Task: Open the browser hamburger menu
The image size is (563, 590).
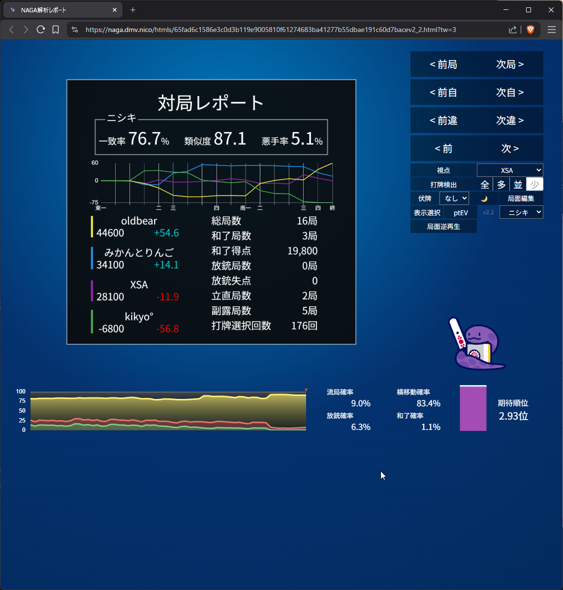Action: (552, 30)
